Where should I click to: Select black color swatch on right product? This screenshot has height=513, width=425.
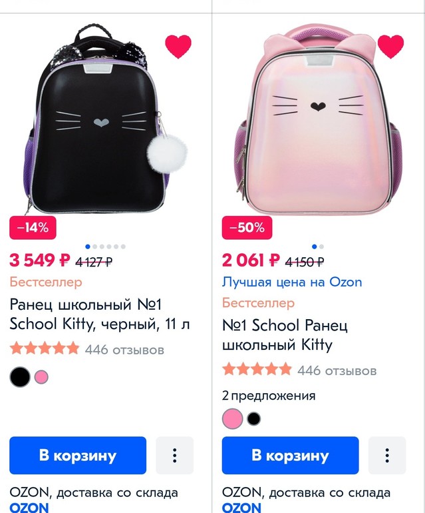click(253, 419)
